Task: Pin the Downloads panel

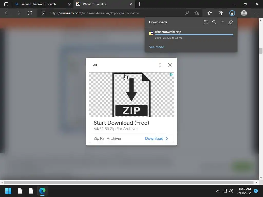Action: click(x=231, y=22)
